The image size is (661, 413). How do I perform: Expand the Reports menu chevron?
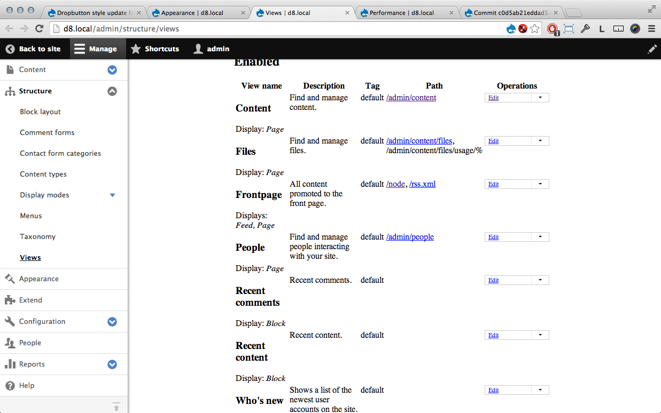coord(112,364)
